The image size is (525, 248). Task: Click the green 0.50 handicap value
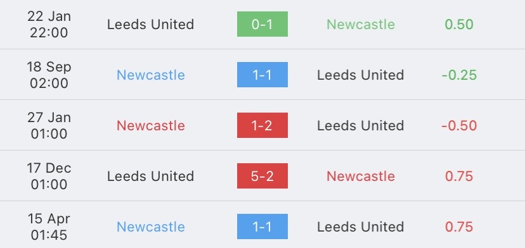pos(459,25)
